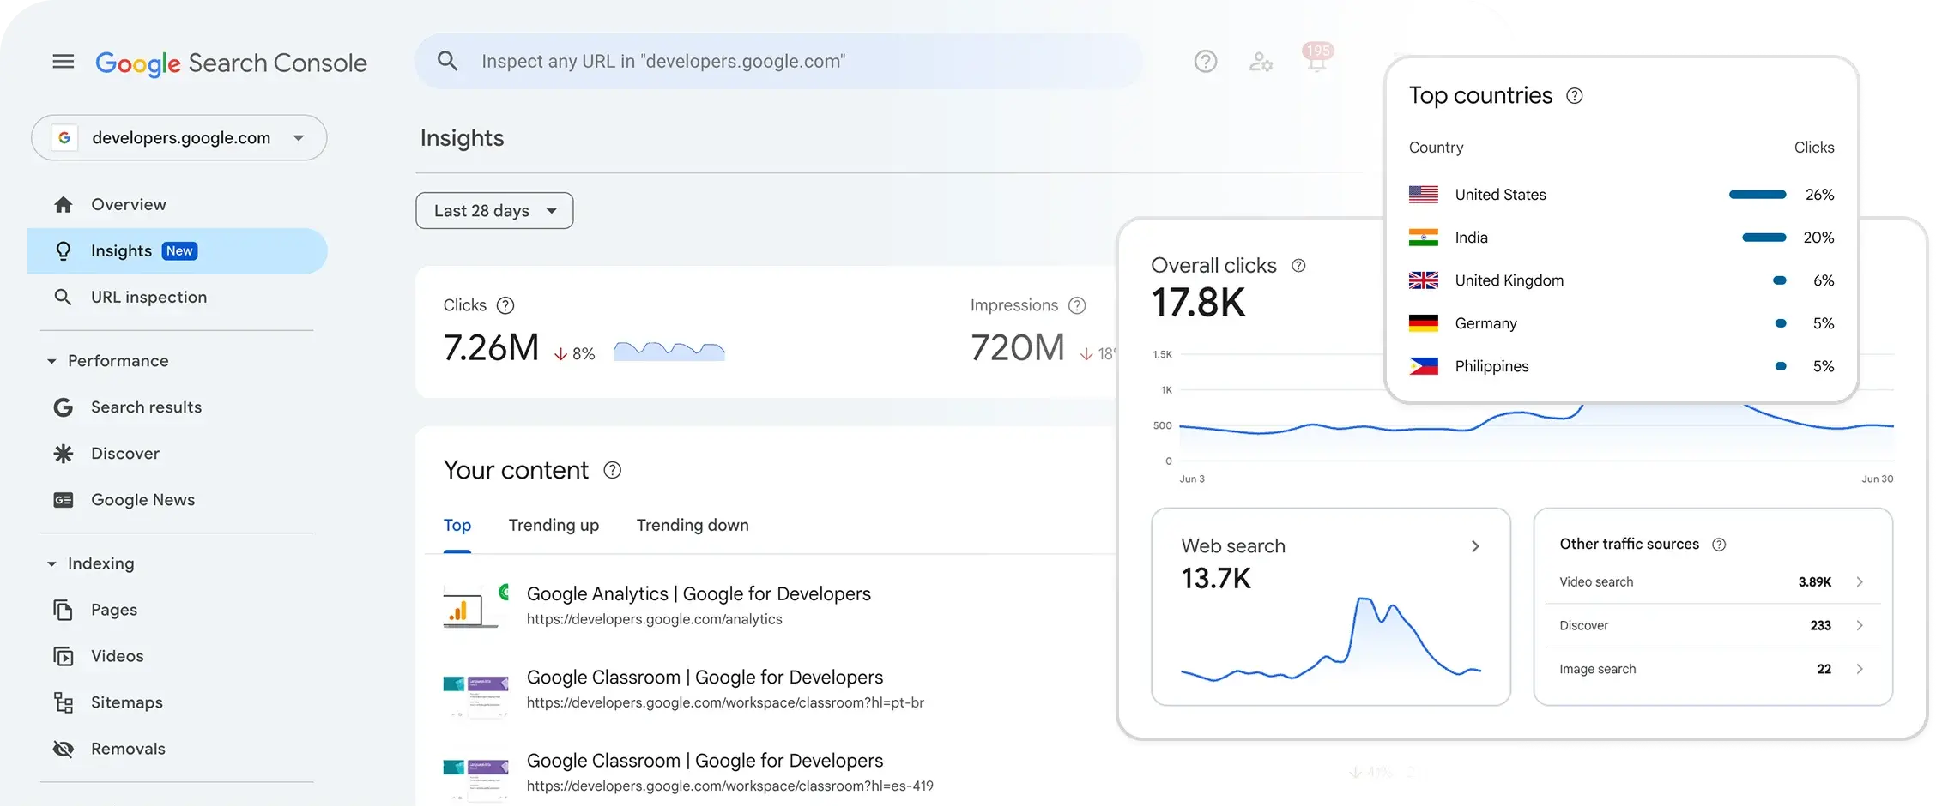Click the India clicks bar
This screenshot has width=1936, height=807.
coord(1764,238)
